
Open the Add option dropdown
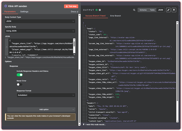41,109
